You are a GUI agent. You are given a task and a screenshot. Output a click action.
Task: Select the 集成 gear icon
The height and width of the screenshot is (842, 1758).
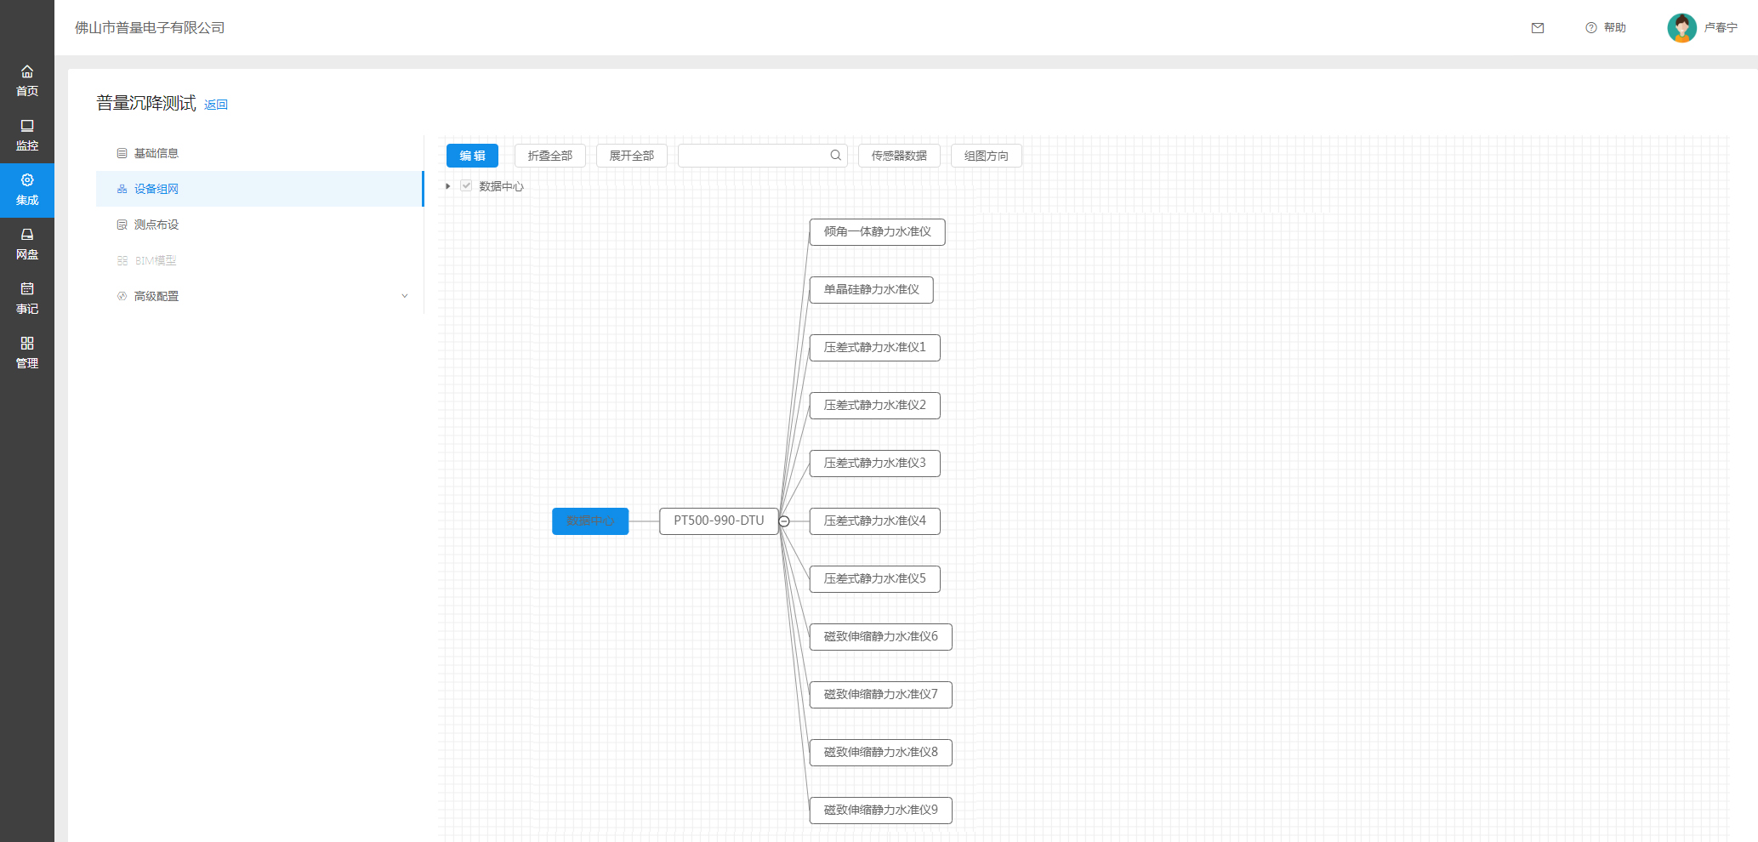point(27,181)
